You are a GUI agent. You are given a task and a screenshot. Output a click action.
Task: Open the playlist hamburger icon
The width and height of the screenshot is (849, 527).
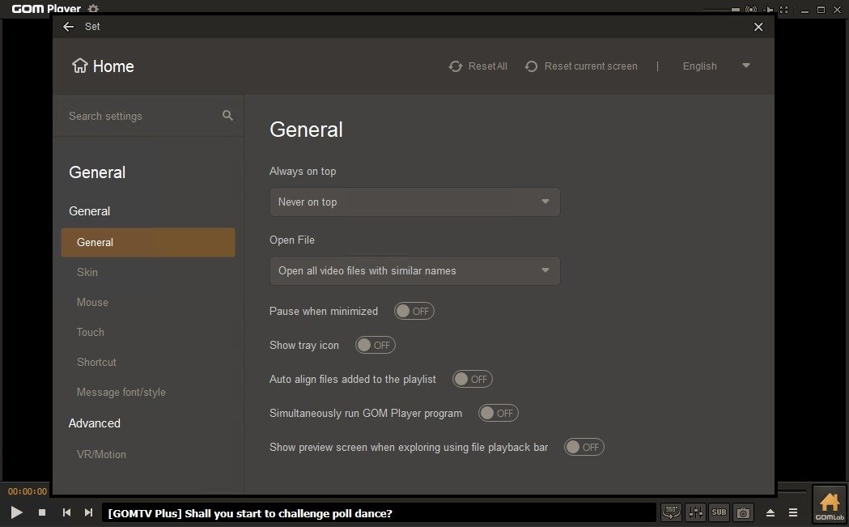pyautogui.click(x=794, y=512)
